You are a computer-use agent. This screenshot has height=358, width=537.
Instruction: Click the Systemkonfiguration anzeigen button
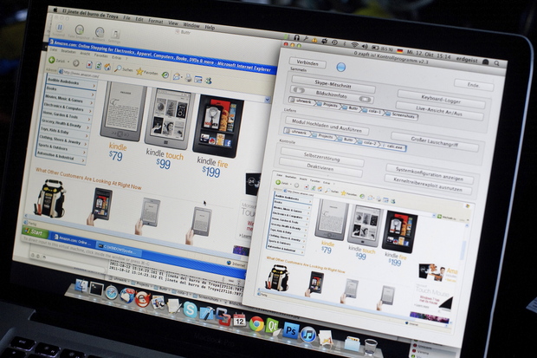[x=430, y=174]
